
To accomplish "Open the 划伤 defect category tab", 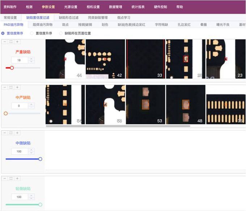I will coord(105,25).
